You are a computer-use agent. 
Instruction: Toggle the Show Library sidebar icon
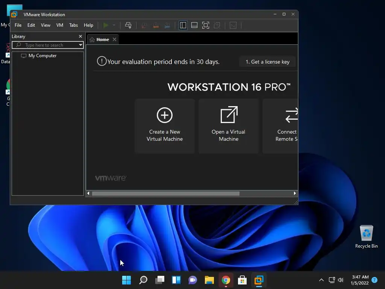click(183, 25)
